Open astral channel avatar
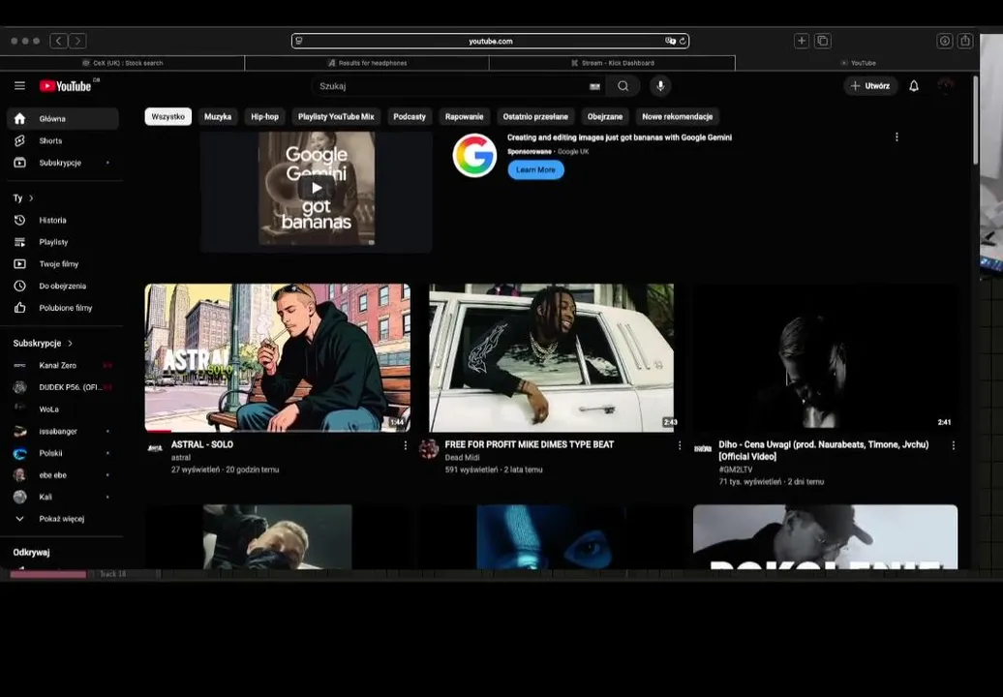This screenshot has width=1003, height=697. click(x=155, y=448)
